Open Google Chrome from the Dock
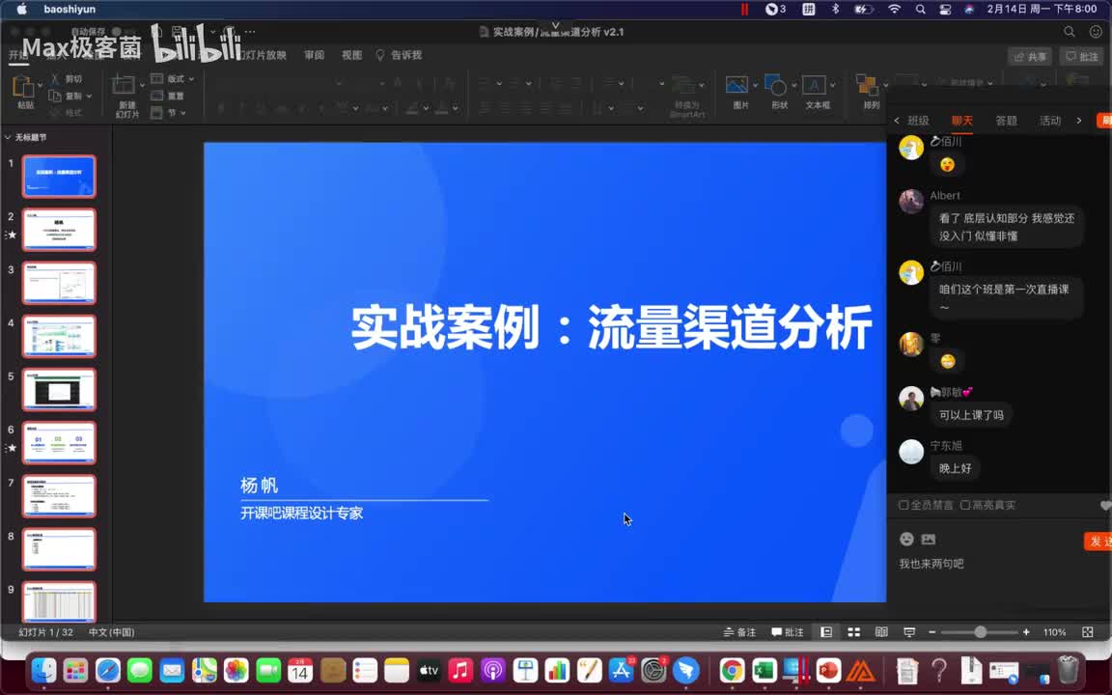 732,670
